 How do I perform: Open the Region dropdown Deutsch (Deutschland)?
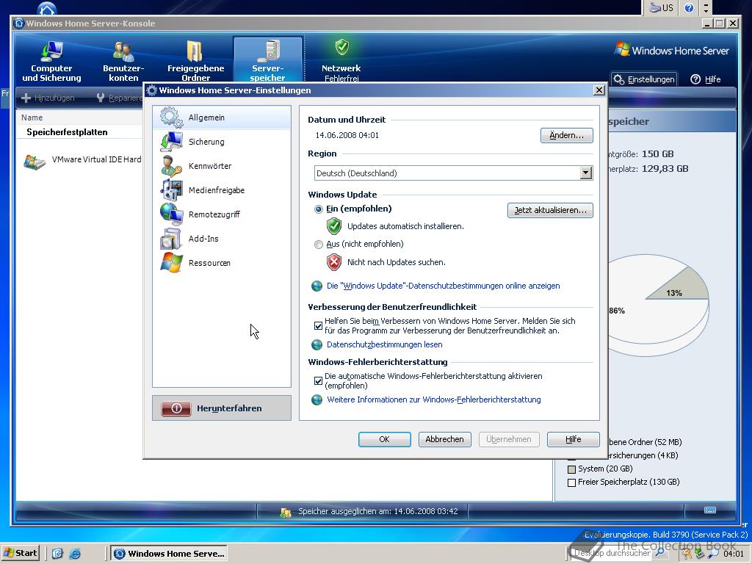[453, 173]
